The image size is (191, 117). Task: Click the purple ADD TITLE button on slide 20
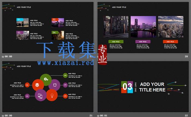click(x=143, y=42)
